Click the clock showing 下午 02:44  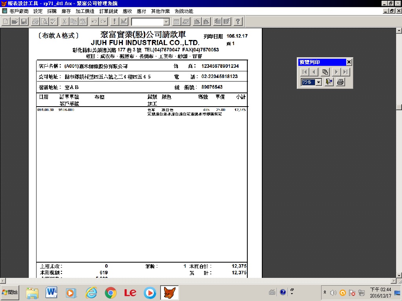(380, 290)
